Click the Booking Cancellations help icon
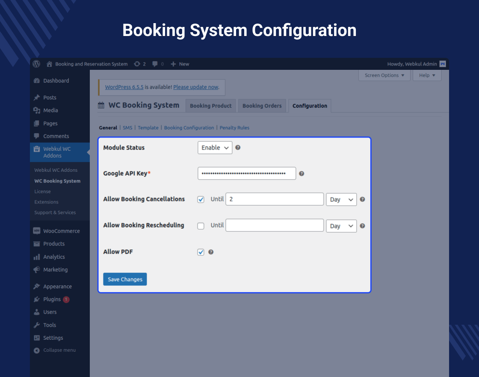This screenshot has width=479, height=377. 362,199
